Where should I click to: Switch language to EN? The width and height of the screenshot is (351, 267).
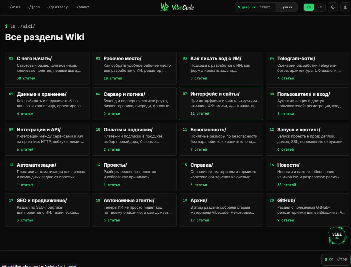320,7
